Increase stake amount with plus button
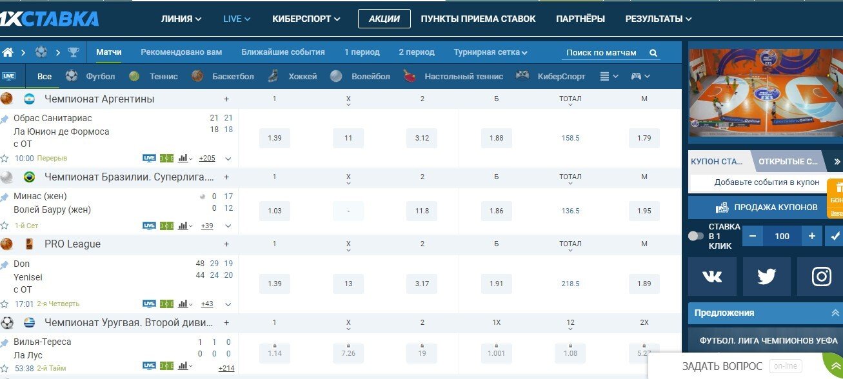The image size is (843, 379). [812, 236]
